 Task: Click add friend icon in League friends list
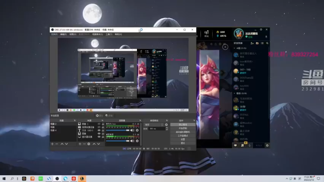252,43
